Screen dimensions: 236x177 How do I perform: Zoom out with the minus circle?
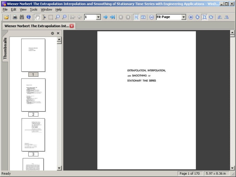pos(152,17)
